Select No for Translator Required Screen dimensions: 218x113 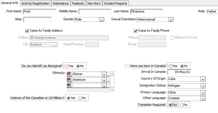click(182, 105)
